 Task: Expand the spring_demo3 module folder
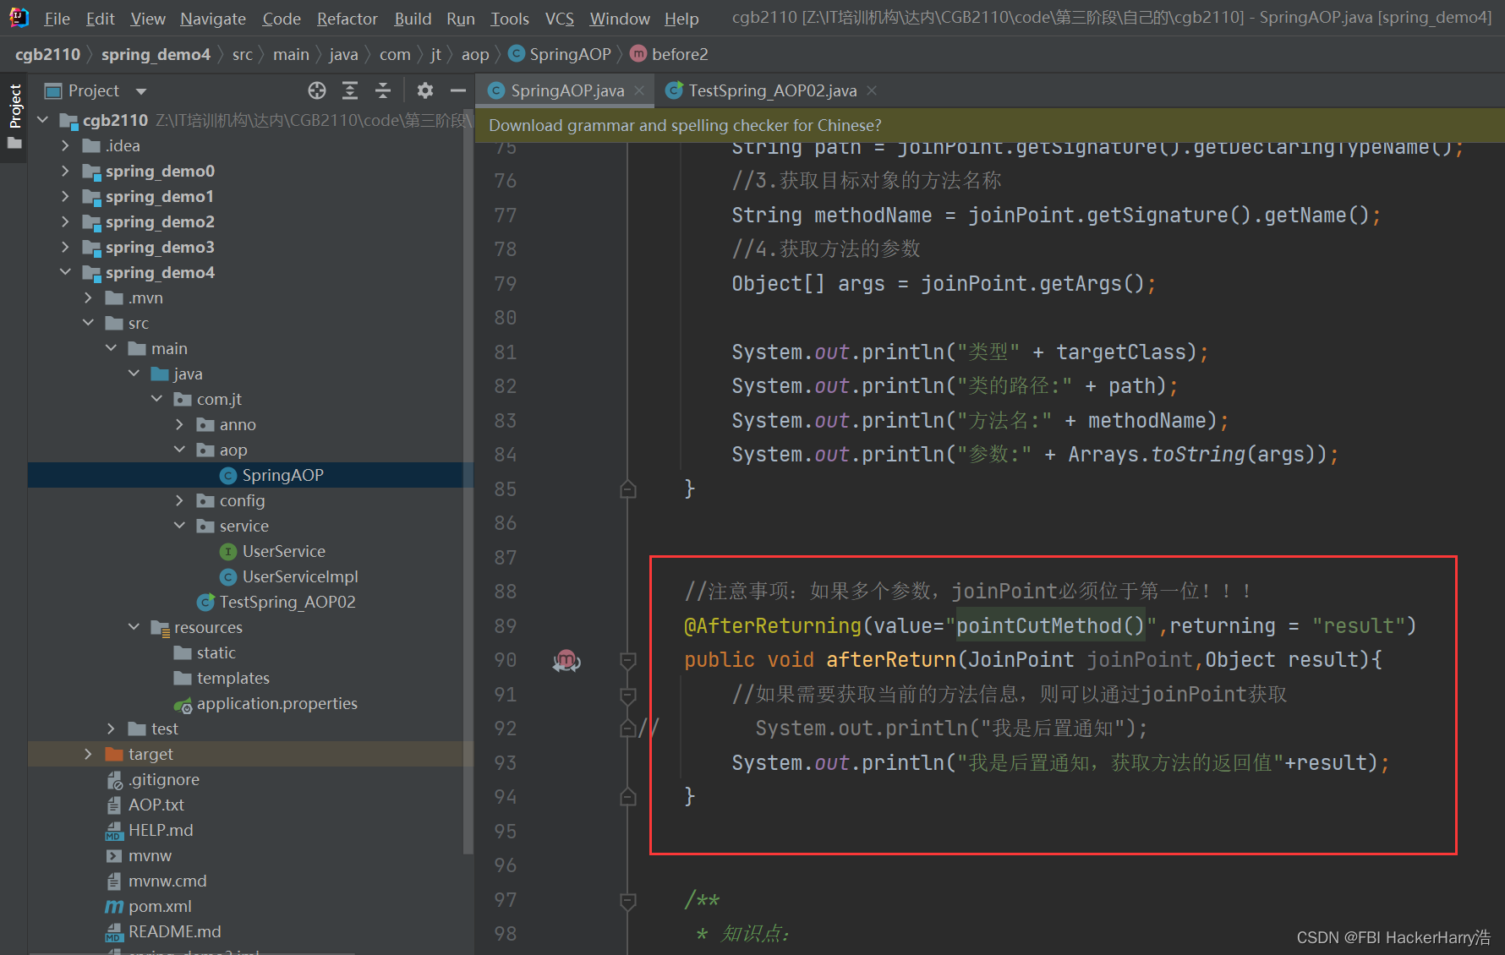point(66,247)
